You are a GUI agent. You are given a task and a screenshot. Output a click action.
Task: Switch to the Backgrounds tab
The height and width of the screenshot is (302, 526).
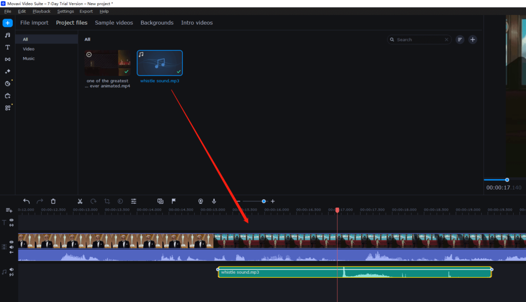[x=157, y=23]
